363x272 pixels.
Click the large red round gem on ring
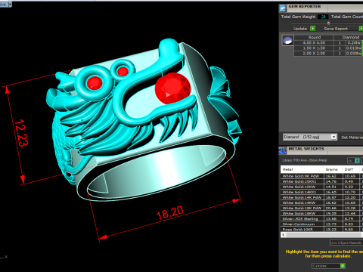pyautogui.click(x=172, y=88)
